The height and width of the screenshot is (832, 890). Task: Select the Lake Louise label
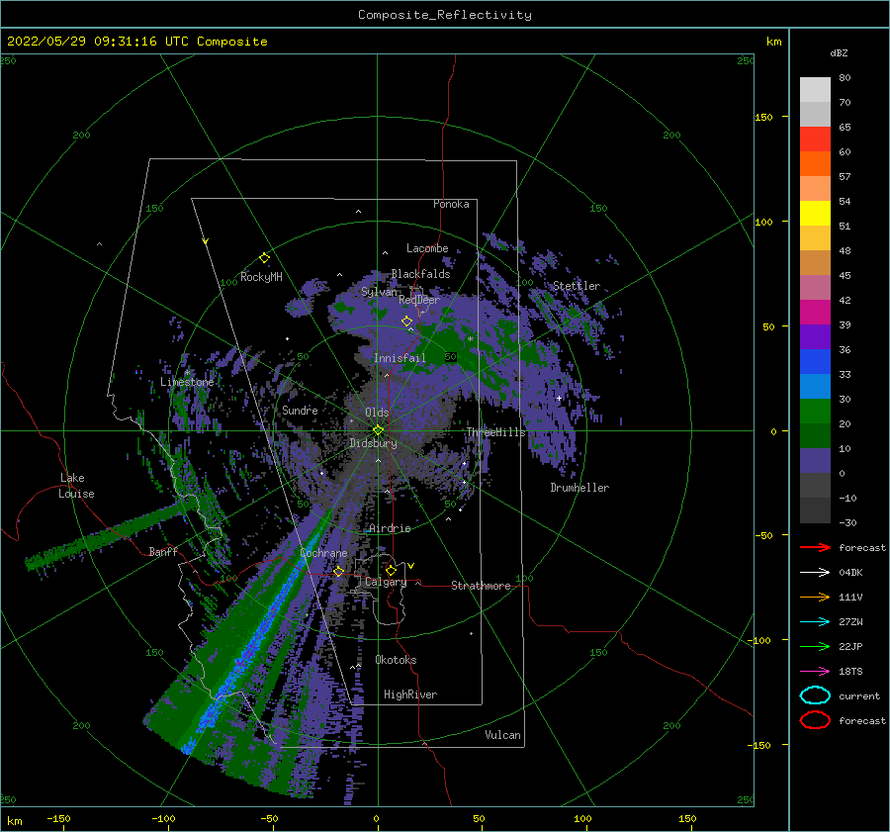pos(76,486)
